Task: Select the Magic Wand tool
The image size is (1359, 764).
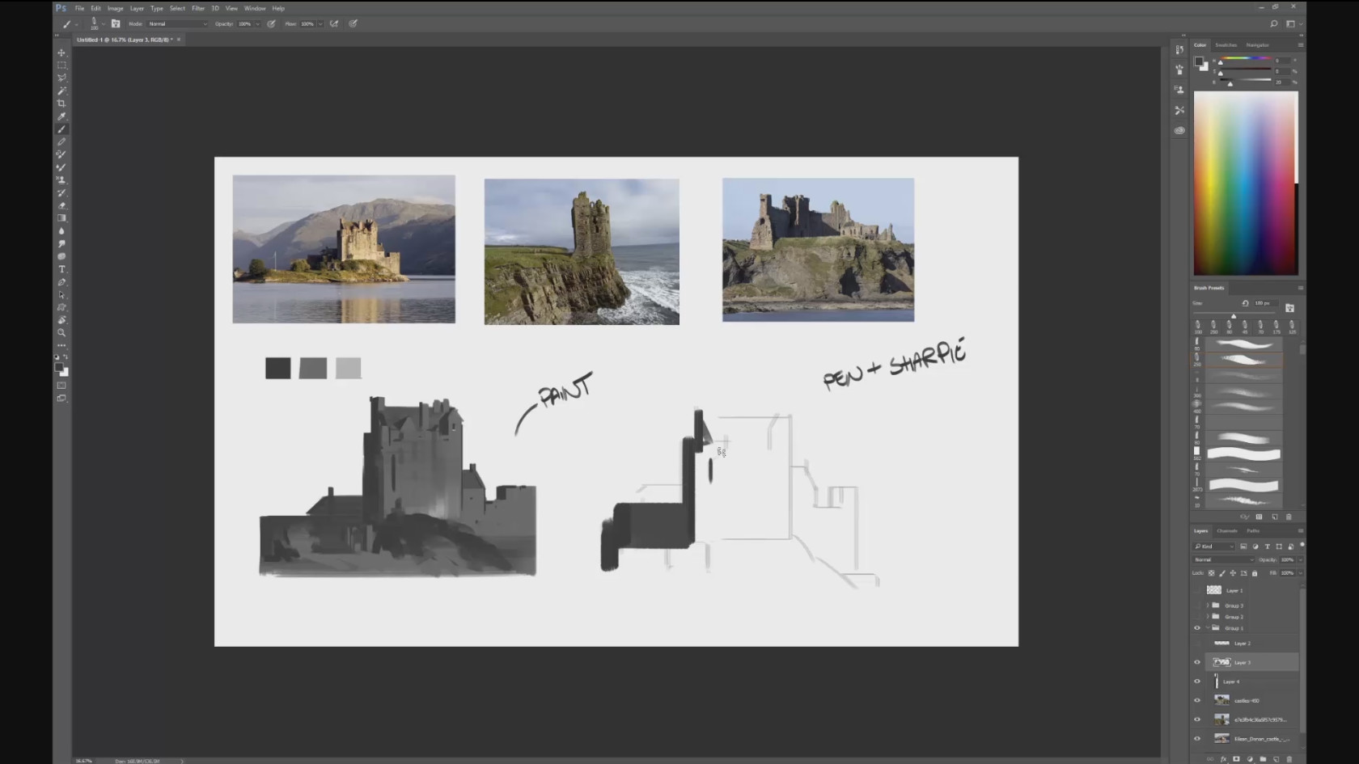Action: click(x=61, y=91)
